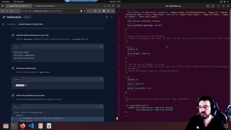Viewport: 231px width, 130px height.
Task: Go back in Firefox navigation toolbar
Action: (3, 11)
